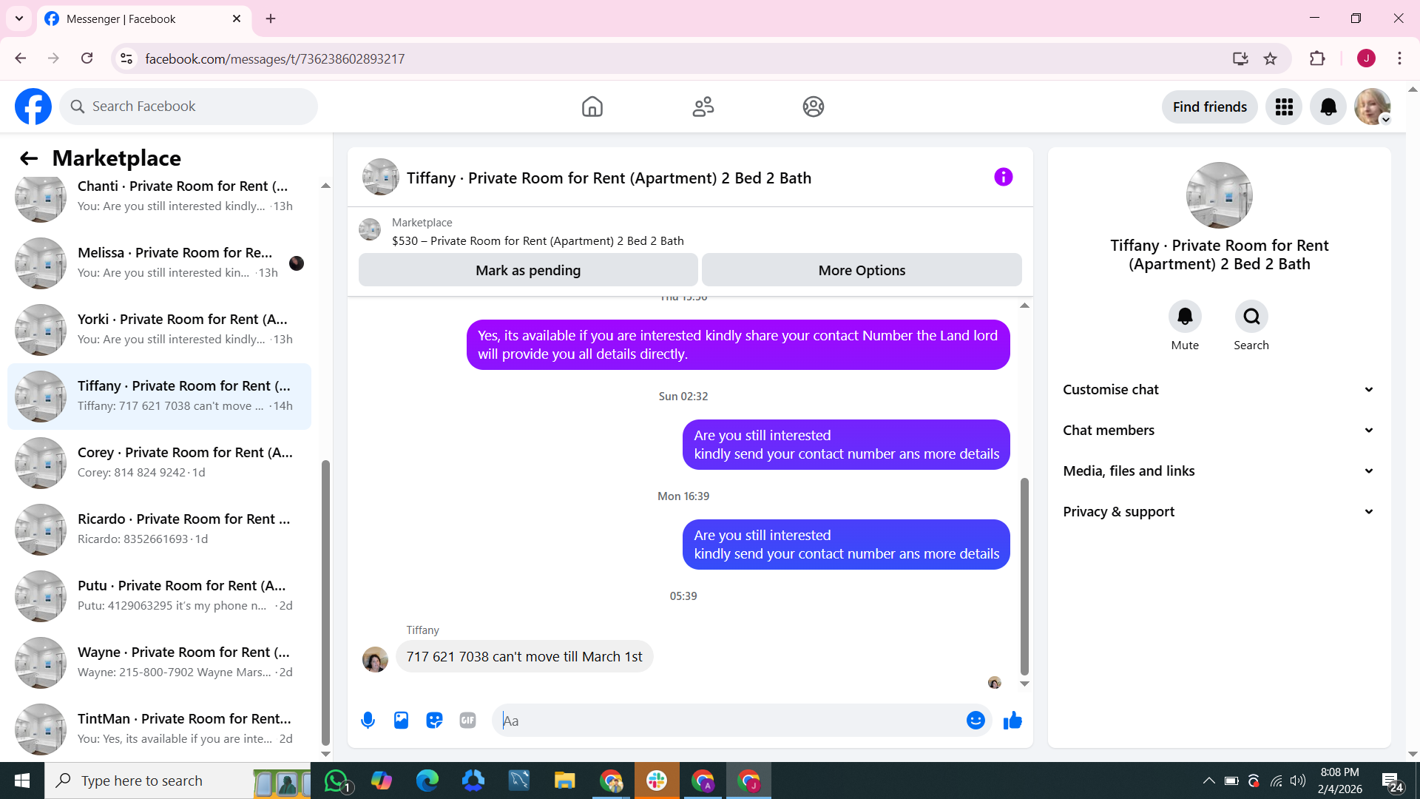Viewport: 1420px width, 799px height.
Task: Attach a photo using image icon
Action: click(x=401, y=720)
